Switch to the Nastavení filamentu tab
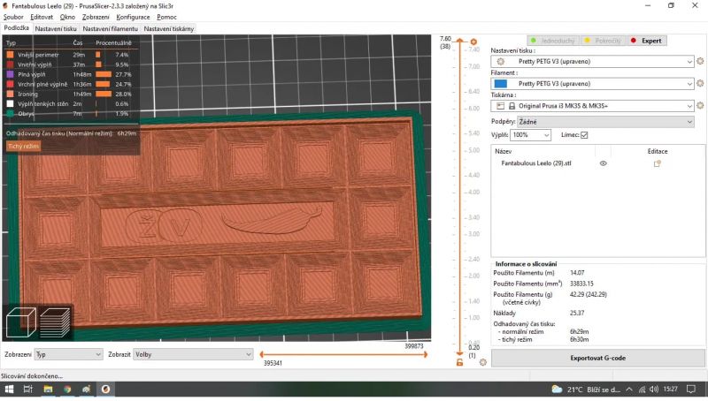The height and width of the screenshot is (401, 708). pos(110,29)
